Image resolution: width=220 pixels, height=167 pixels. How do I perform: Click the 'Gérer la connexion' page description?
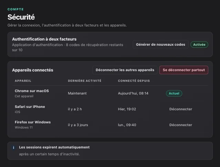pyautogui.click(x=67, y=25)
